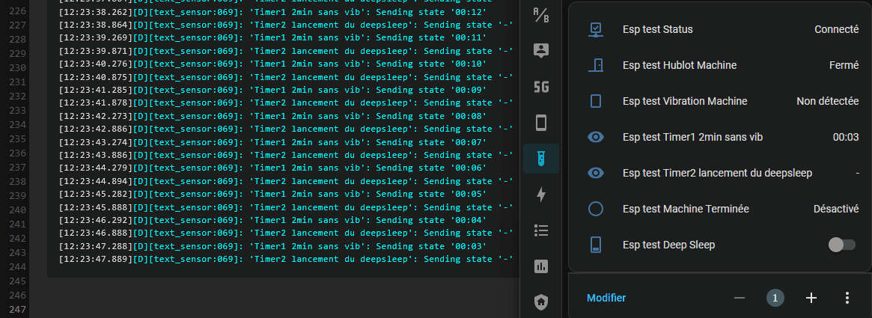Open Esp test Hublot Machine entity details
Image resolution: width=872 pixels, height=318 pixels.
coord(679,65)
